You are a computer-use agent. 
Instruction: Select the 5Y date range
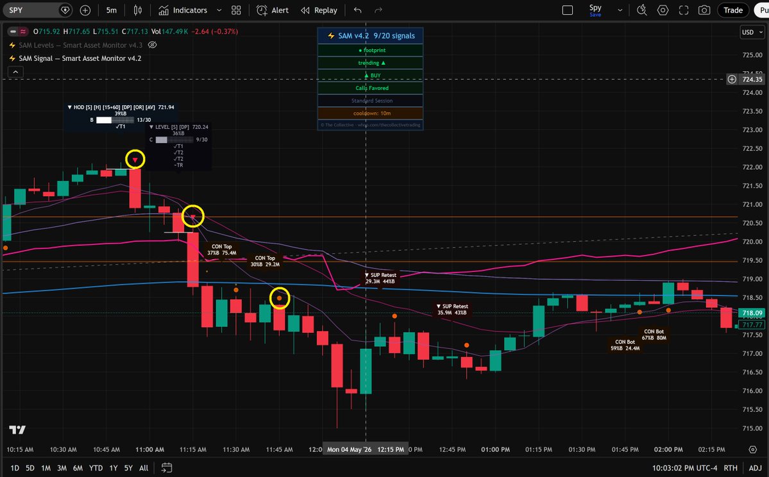tap(128, 467)
